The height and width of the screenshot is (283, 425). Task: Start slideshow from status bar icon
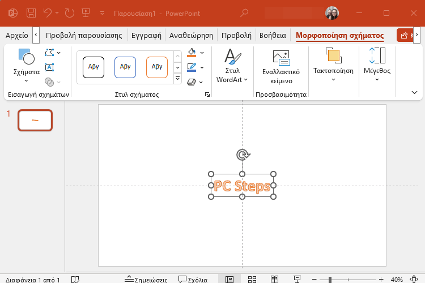pyautogui.click(x=297, y=279)
